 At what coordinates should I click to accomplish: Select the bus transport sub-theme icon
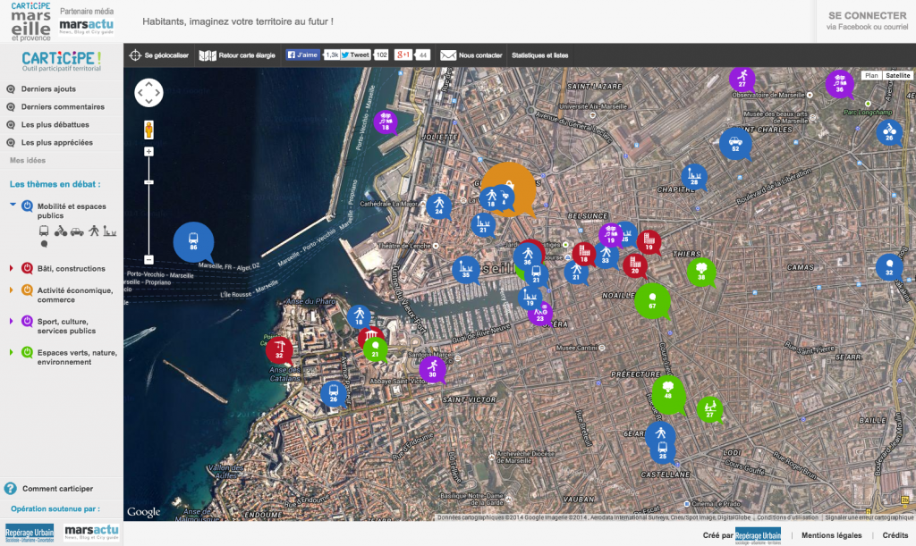tap(44, 231)
